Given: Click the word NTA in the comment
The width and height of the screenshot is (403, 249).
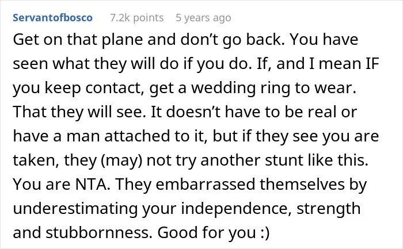Looking at the screenshot, I should click(x=93, y=184).
